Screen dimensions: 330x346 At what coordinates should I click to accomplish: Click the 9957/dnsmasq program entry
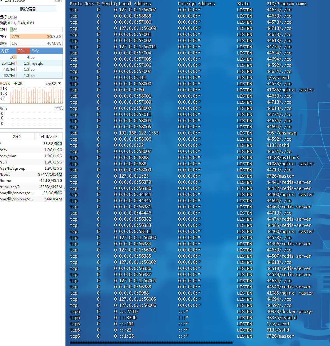tap(282, 133)
